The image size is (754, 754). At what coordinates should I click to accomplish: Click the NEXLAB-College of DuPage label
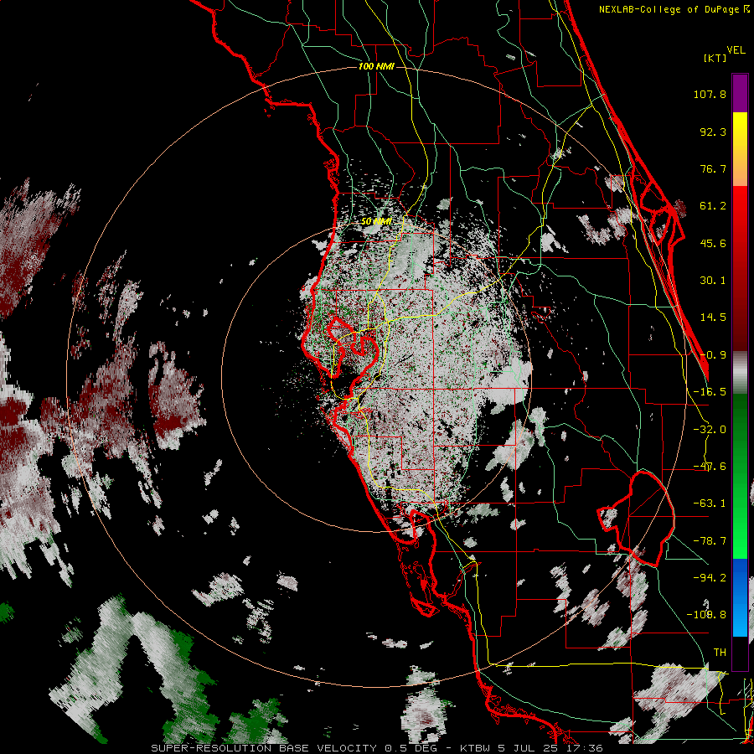pos(669,9)
